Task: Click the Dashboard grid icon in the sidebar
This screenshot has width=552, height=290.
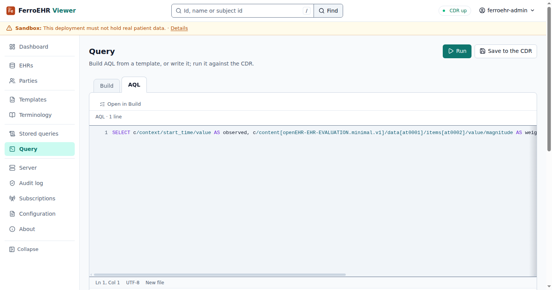Action: [x=12, y=47]
